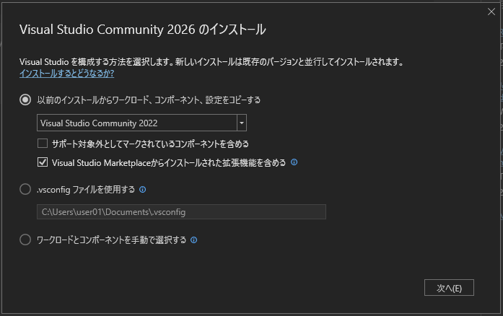Click info icon next to .vsconfig option
Viewport: 503px width, 316px height.
(142, 190)
